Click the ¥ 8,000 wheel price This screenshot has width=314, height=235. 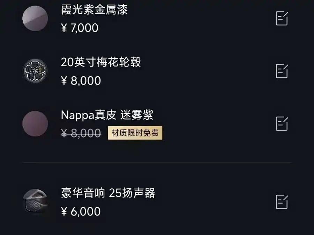coord(81,81)
